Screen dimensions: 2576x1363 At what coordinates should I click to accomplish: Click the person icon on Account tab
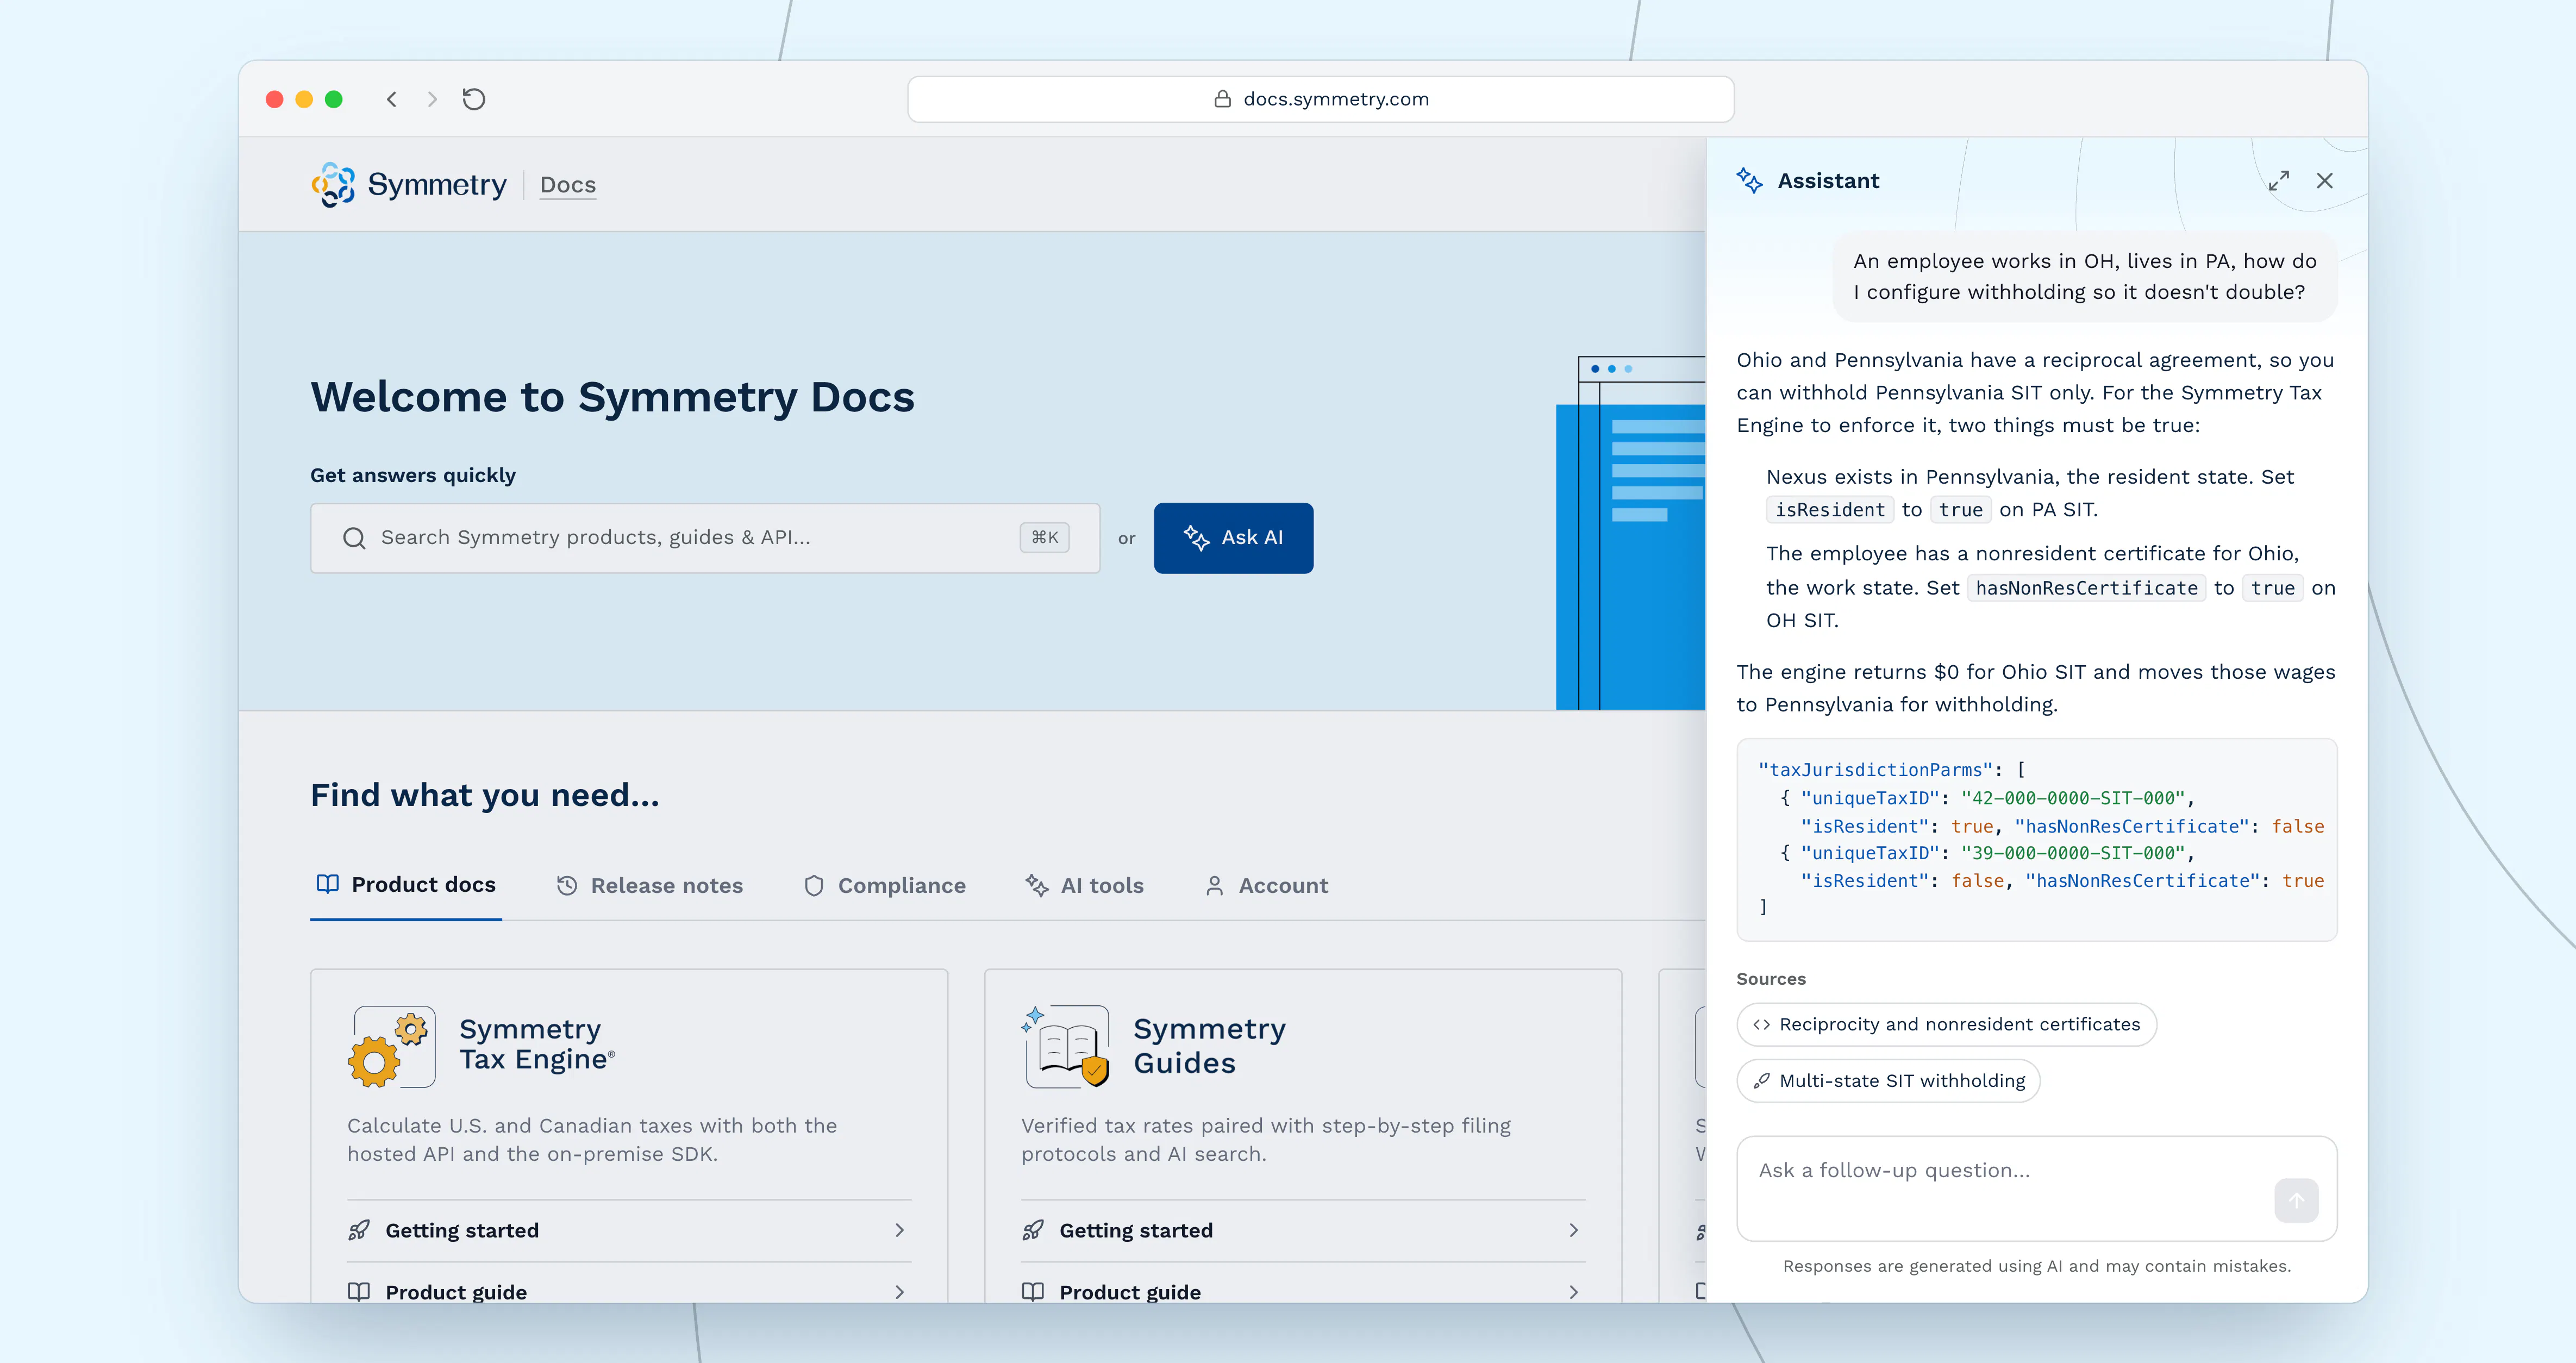(1214, 886)
